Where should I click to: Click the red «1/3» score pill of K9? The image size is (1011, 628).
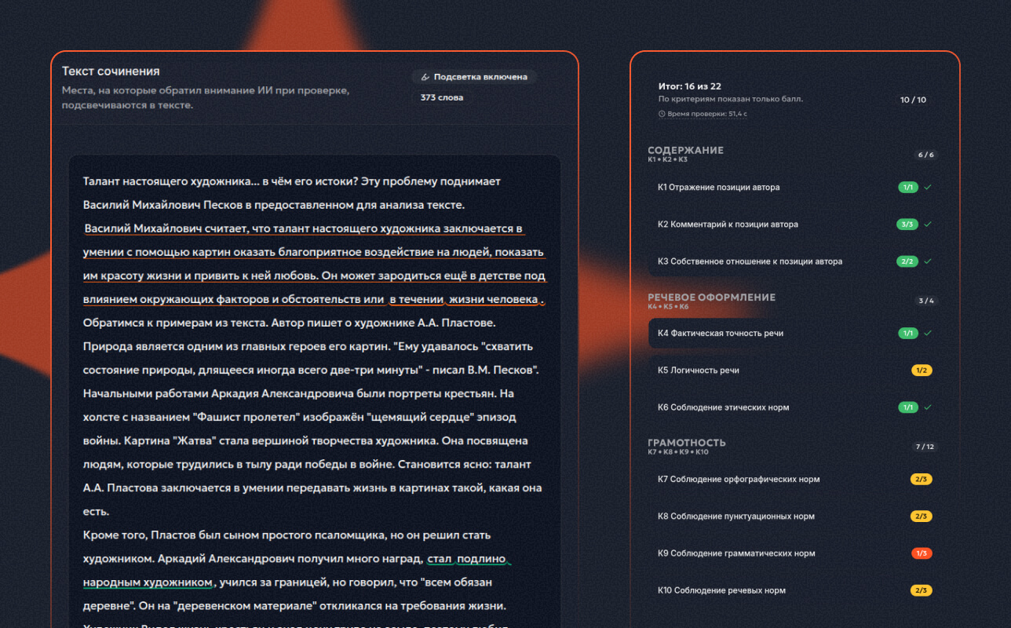point(922,553)
